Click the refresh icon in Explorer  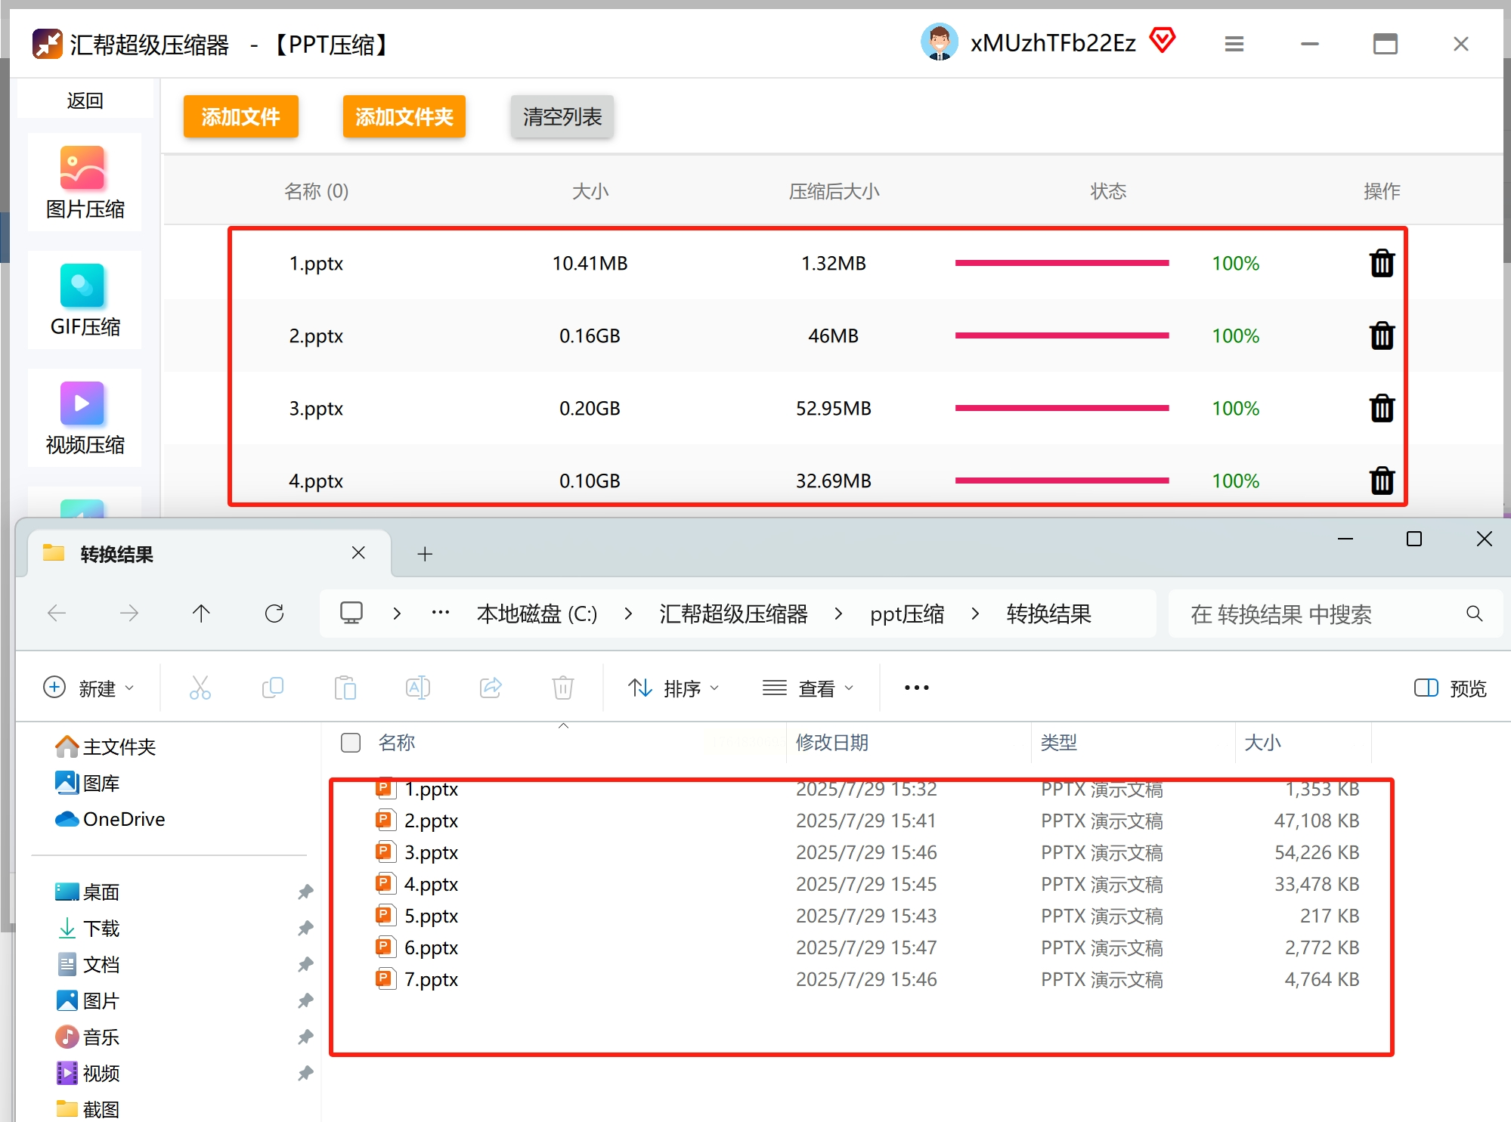point(274,614)
